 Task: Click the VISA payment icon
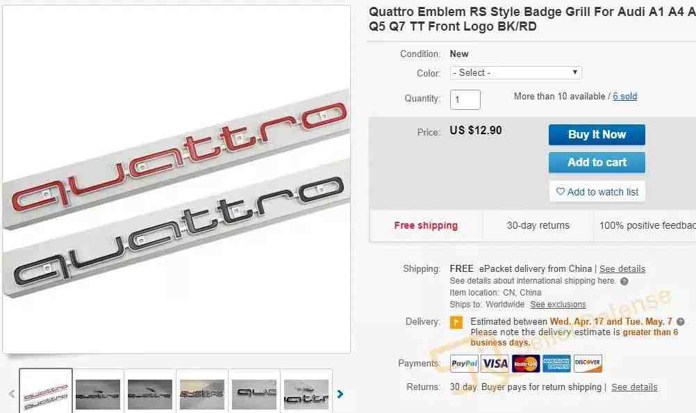pyautogui.click(x=495, y=364)
